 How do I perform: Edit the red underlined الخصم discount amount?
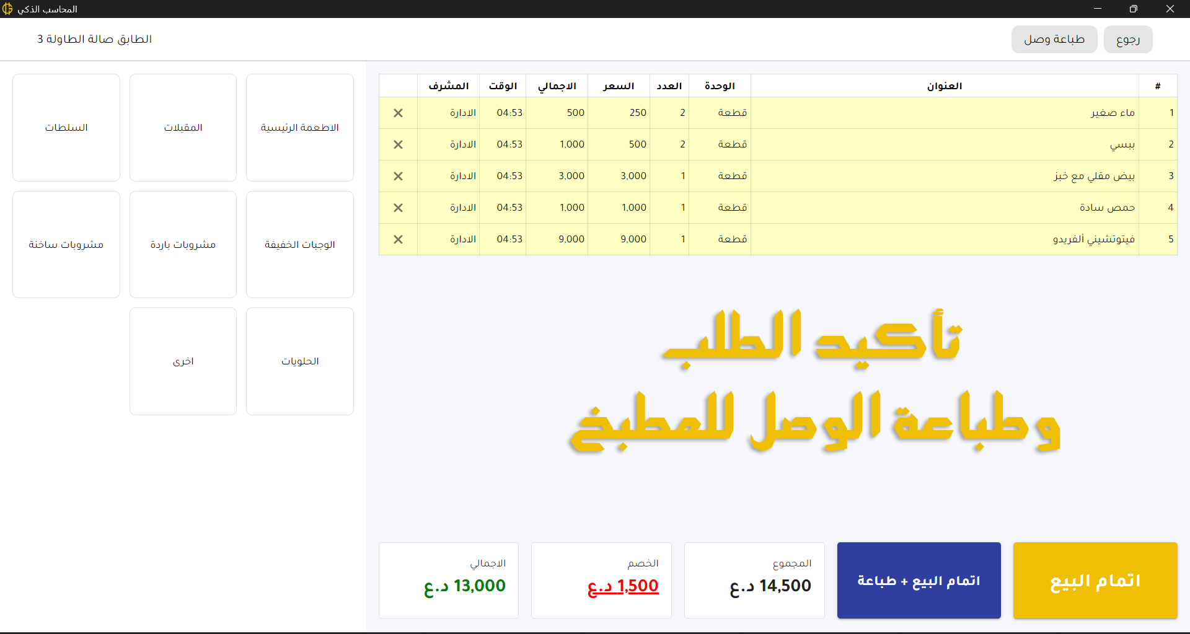pos(623,586)
